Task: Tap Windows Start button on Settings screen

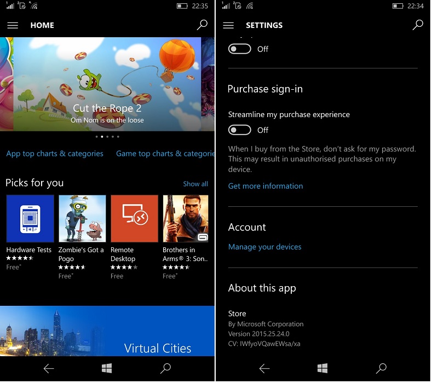Action: tap(322, 369)
